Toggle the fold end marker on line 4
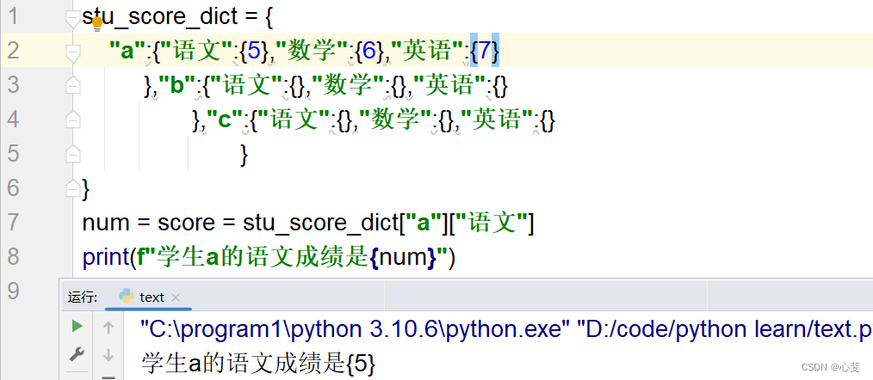873x380 pixels. coord(73,120)
